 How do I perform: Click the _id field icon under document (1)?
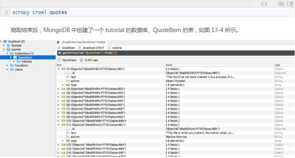68,73
